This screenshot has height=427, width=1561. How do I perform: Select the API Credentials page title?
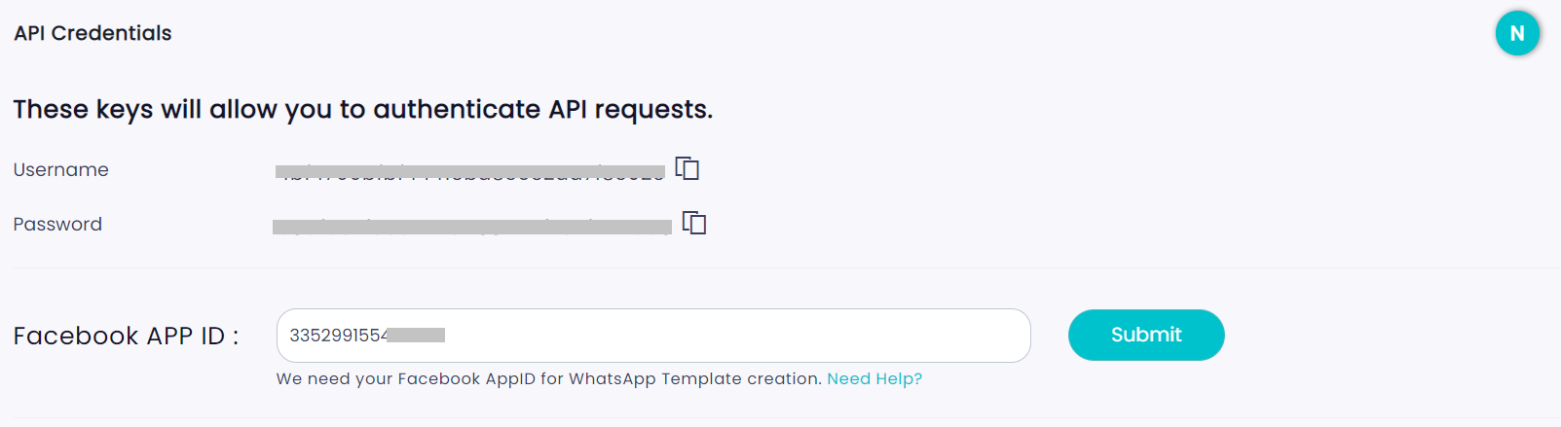93,33
